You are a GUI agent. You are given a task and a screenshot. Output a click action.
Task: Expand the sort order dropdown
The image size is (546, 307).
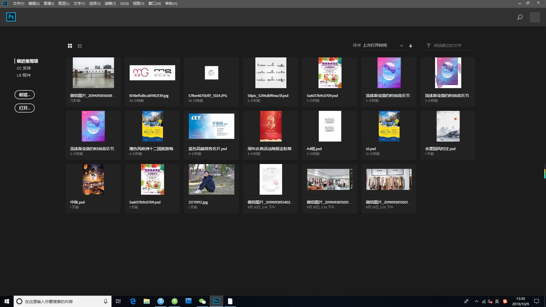point(401,46)
